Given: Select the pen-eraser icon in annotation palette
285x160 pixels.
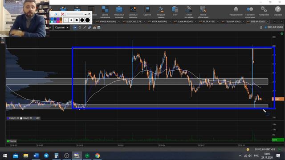Looking at the screenshot, I should coord(55,14).
